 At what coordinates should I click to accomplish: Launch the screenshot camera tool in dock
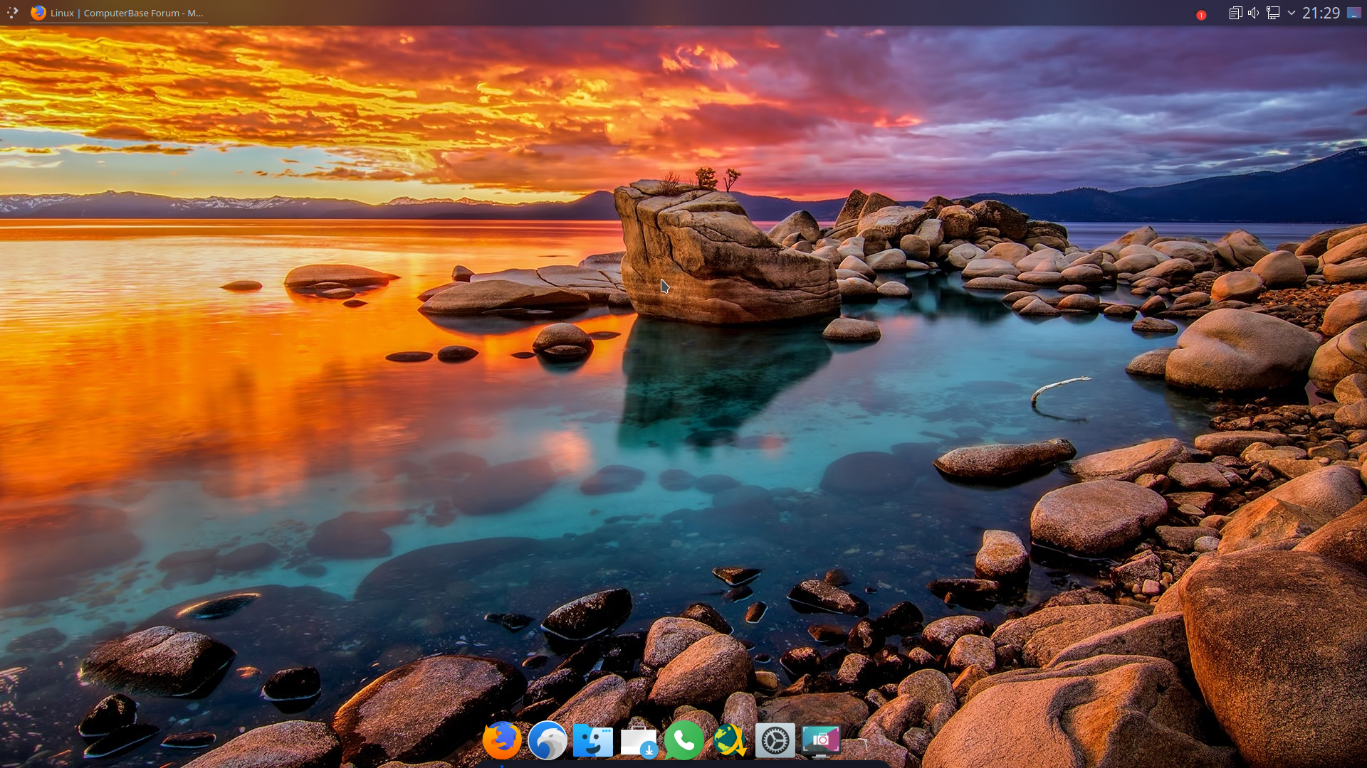(820, 740)
